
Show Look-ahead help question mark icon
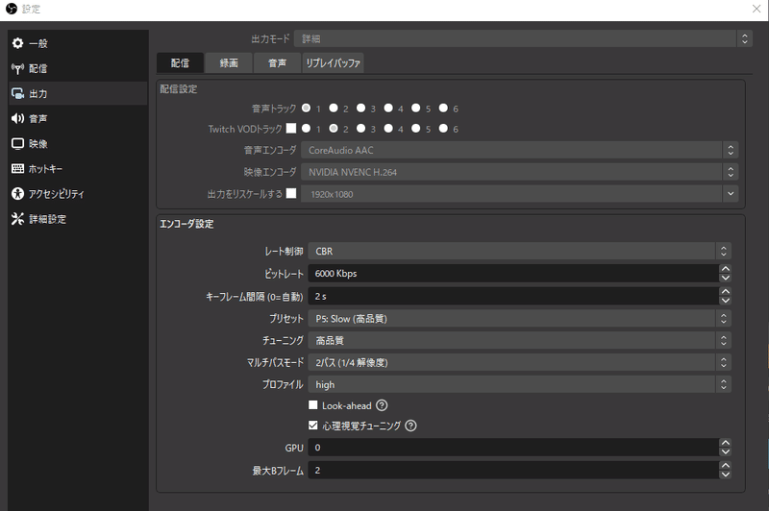382,405
